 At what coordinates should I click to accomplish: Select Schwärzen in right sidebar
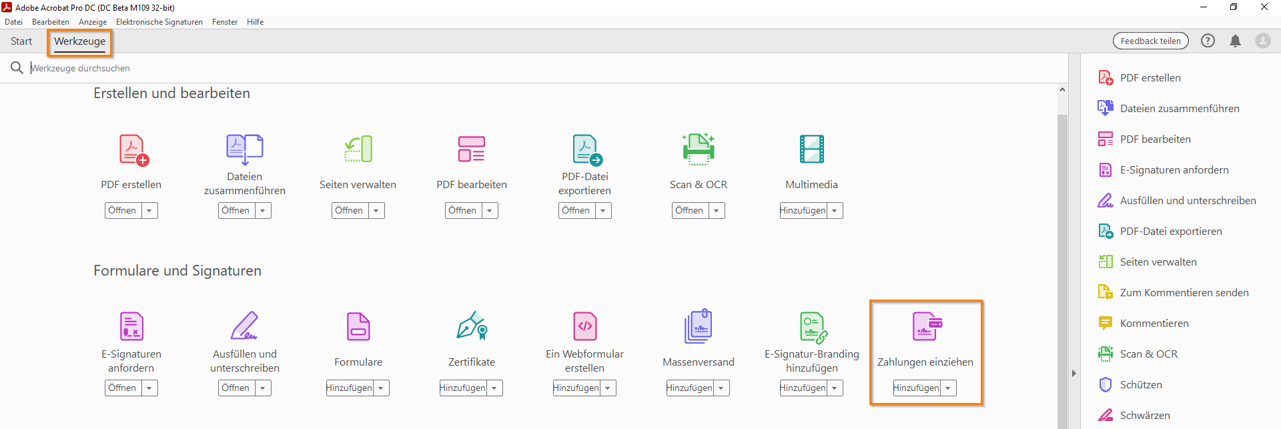pyautogui.click(x=1134, y=415)
